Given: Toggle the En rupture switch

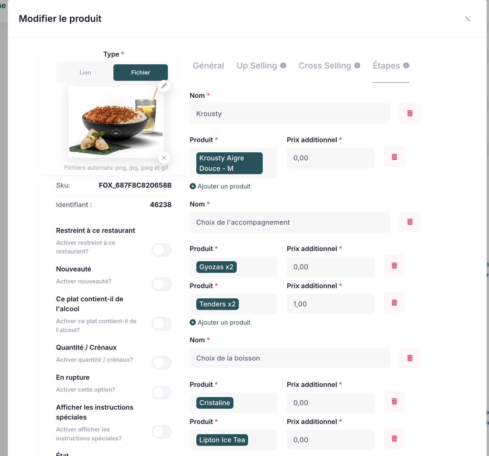Looking at the screenshot, I should click(x=161, y=393).
